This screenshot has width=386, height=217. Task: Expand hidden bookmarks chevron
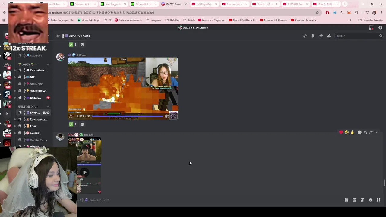[350, 20]
